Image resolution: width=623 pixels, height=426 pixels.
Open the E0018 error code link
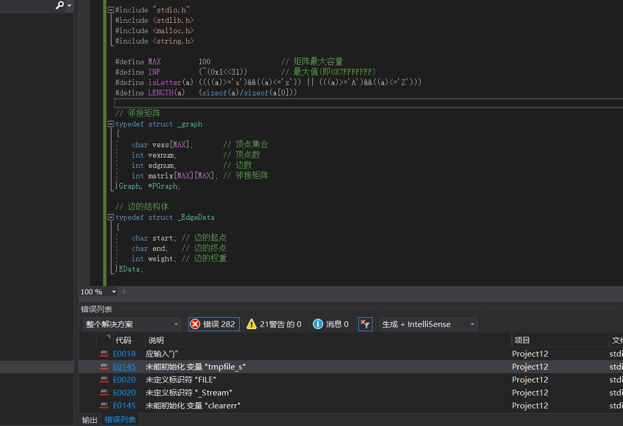point(124,354)
